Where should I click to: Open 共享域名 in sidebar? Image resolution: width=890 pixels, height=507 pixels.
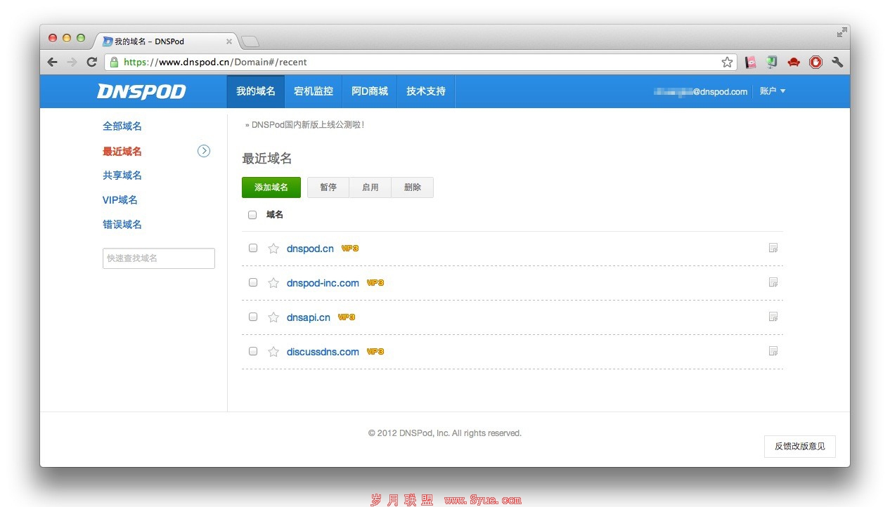point(122,176)
